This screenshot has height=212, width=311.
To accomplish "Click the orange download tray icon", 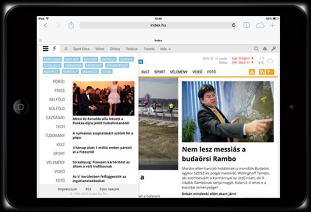I will tap(252, 72).
